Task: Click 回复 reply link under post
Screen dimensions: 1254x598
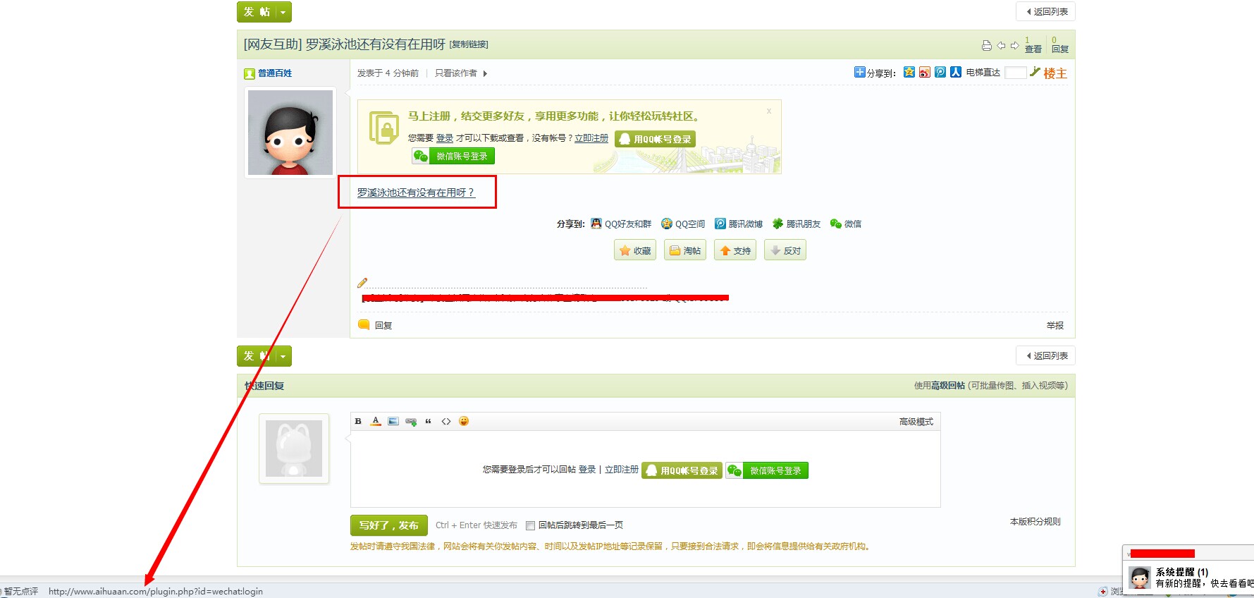Action: 383,326
